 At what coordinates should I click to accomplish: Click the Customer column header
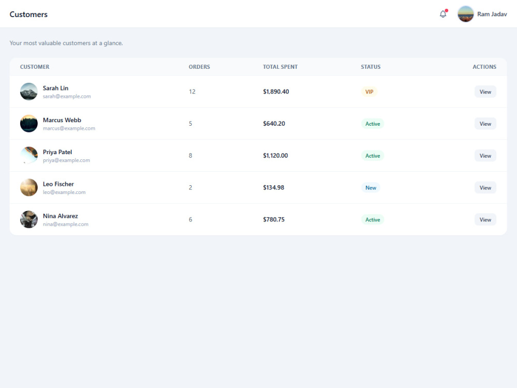pos(35,67)
